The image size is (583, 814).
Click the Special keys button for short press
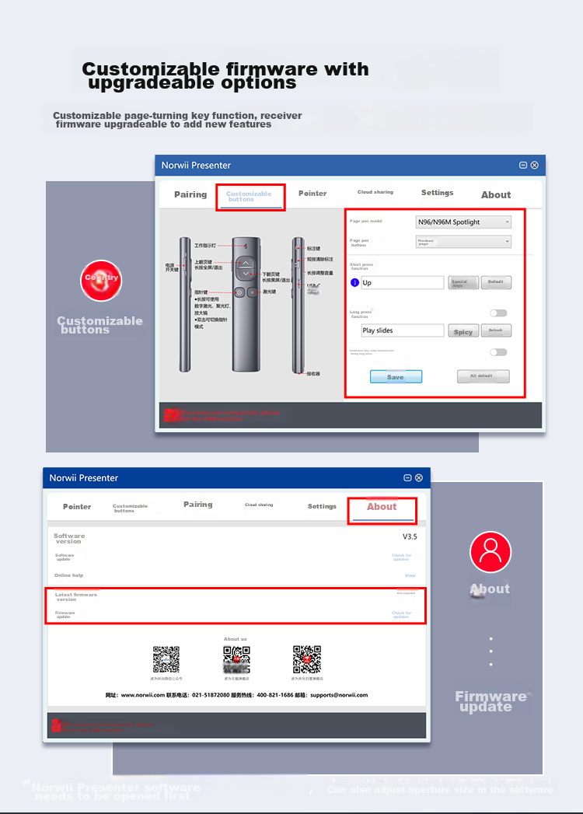click(463, 283)
